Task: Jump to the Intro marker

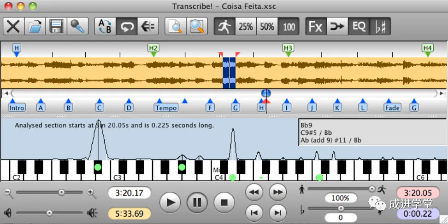Action: [17, 108]
